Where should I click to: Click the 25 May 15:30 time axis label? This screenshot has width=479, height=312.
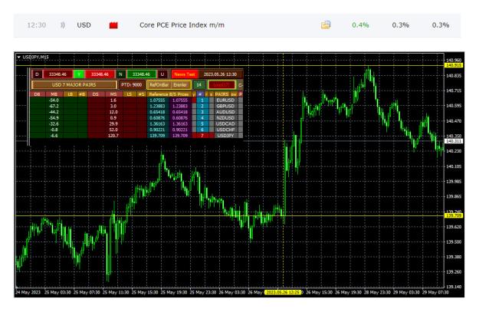(x=145, y=292)
